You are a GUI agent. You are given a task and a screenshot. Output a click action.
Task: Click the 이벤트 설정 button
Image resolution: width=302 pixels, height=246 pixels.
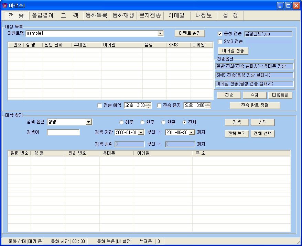190,33
